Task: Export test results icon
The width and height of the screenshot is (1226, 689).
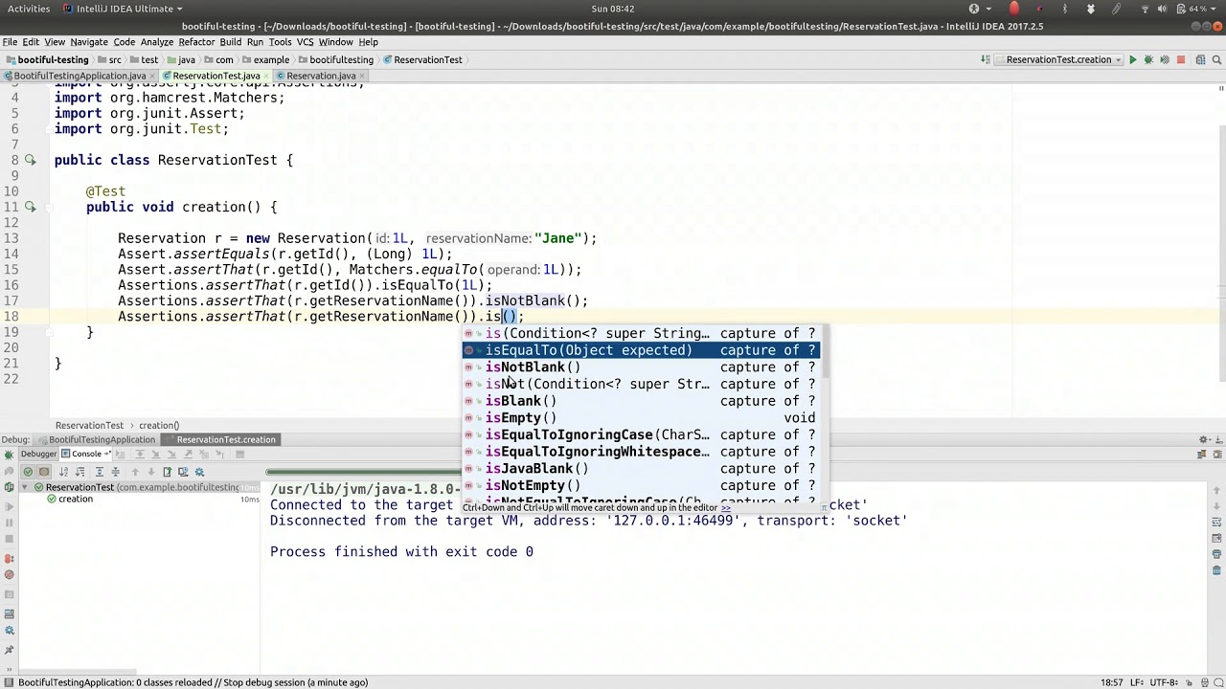Action: tap(167, 472)
